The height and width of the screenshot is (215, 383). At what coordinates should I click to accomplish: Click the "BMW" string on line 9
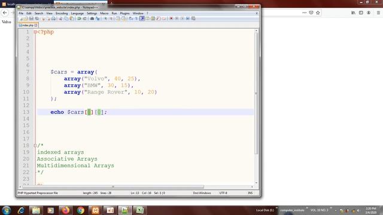click(x=92, y=85)
